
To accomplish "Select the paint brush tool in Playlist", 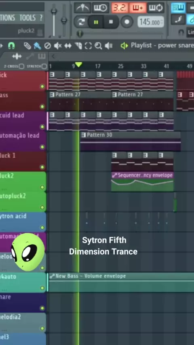I will tap(37, 46).
